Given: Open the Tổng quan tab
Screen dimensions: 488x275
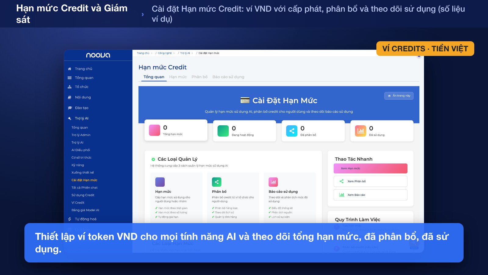Looking at the screenshot, I should (x=154, y=77).
